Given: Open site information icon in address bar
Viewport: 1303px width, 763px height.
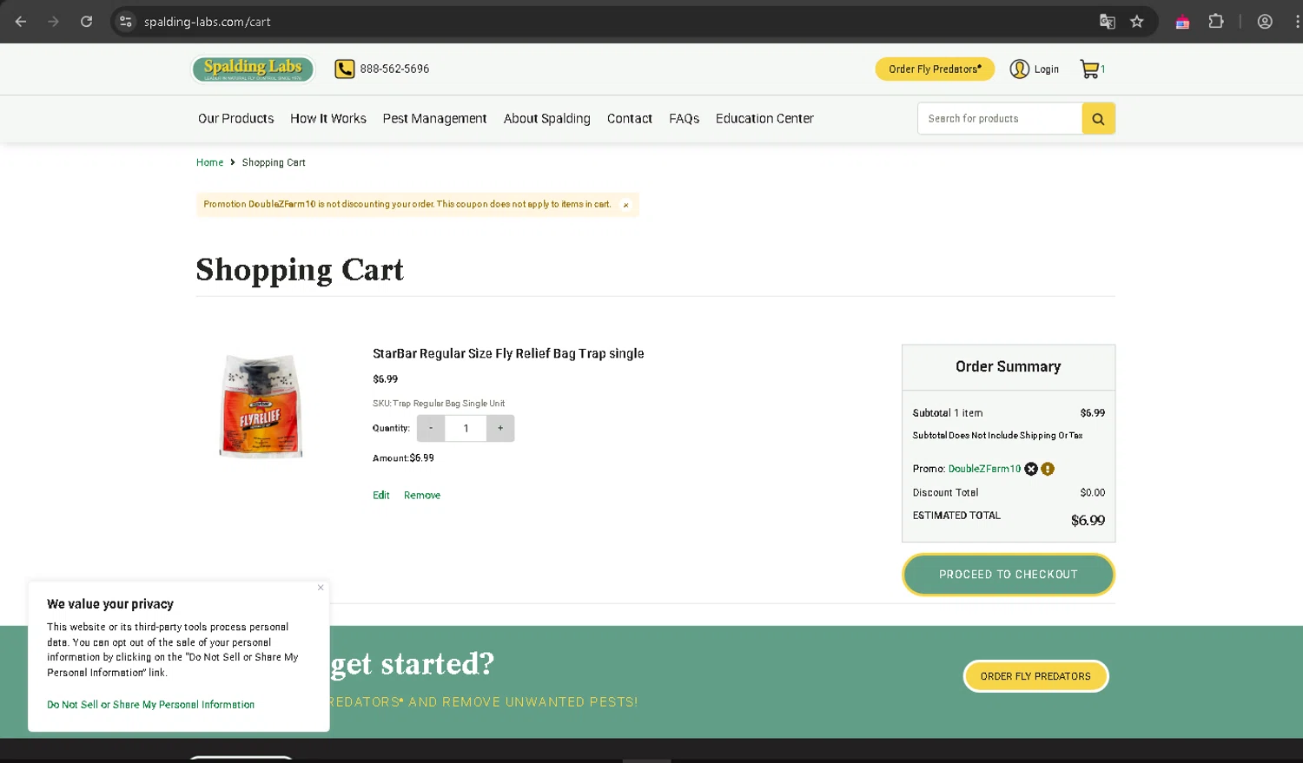Looking at the screenshot, I should (126, 22).
